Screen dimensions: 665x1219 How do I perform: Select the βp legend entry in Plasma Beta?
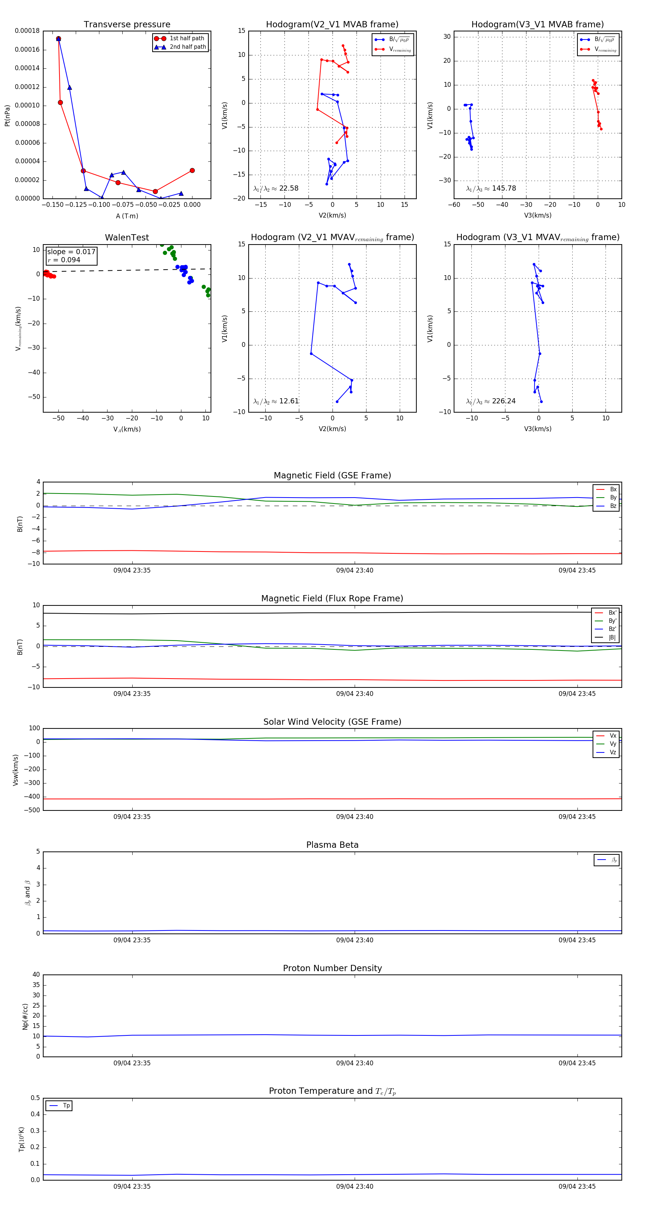(x=607, y=860)
